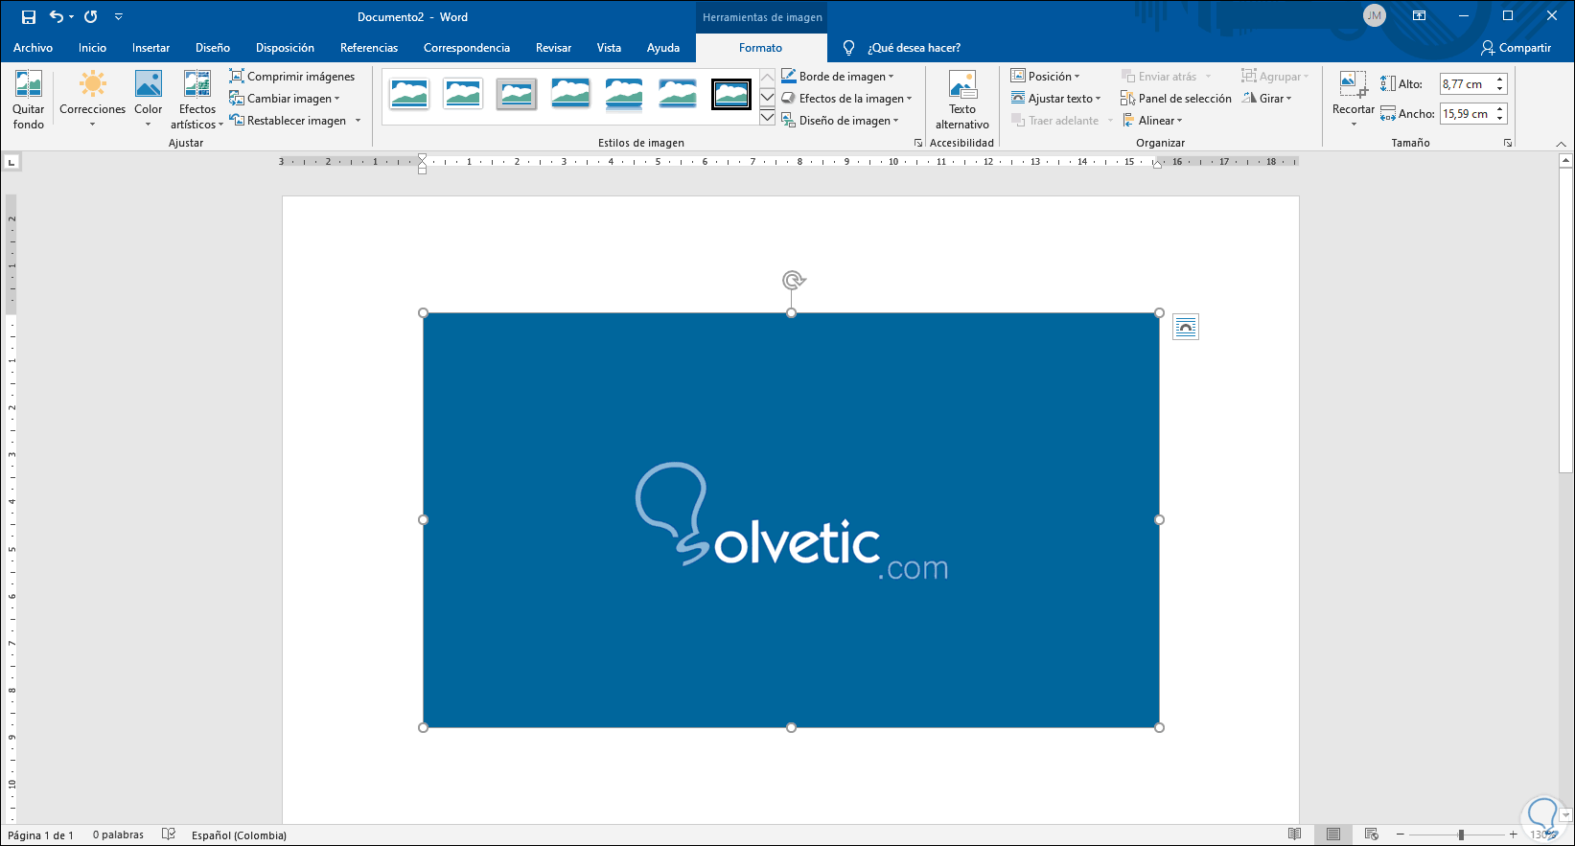Viewport: 1575px width, 846px height.
Task: Open Texto alternativo pane
Action: 962,100
